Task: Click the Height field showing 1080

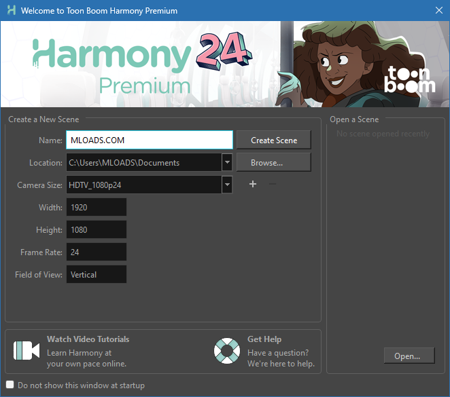Action: pos(97,229)
